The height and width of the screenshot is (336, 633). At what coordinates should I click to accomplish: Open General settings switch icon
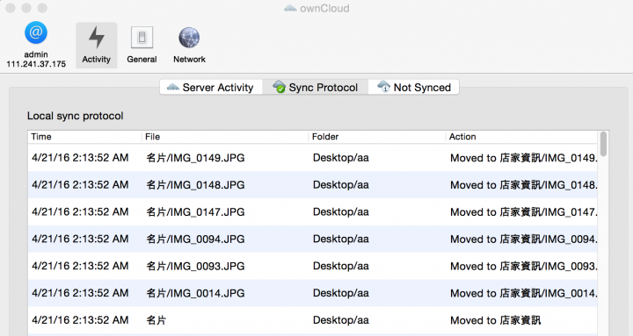142,38
